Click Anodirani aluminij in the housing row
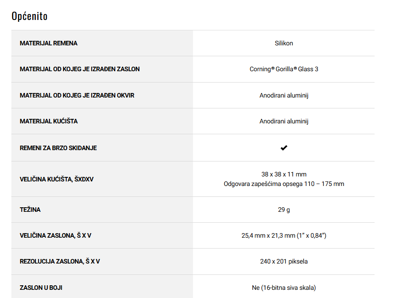 click(x=284, y=121)
